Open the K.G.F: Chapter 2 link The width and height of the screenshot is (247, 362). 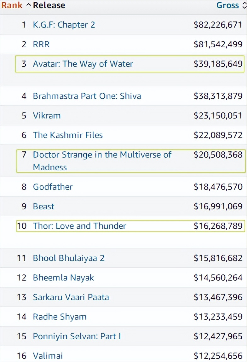tap(64, 25)
